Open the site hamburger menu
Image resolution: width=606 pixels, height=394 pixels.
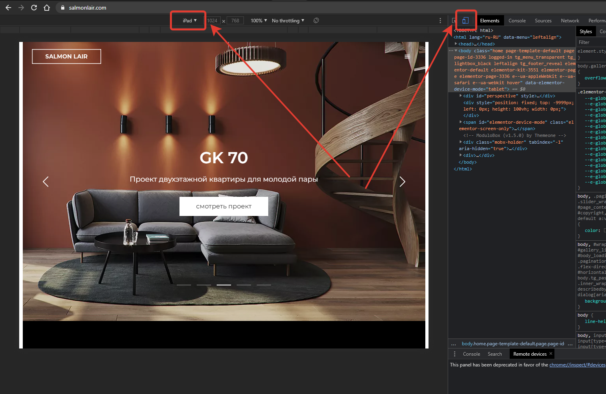coord(407,57)
